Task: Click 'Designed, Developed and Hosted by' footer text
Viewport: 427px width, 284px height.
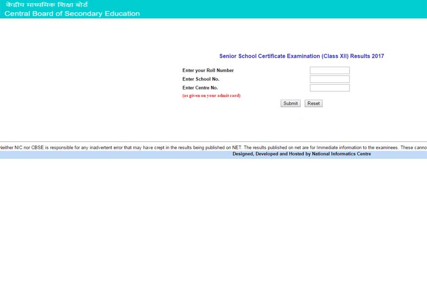Action: [x=271, y=154]
